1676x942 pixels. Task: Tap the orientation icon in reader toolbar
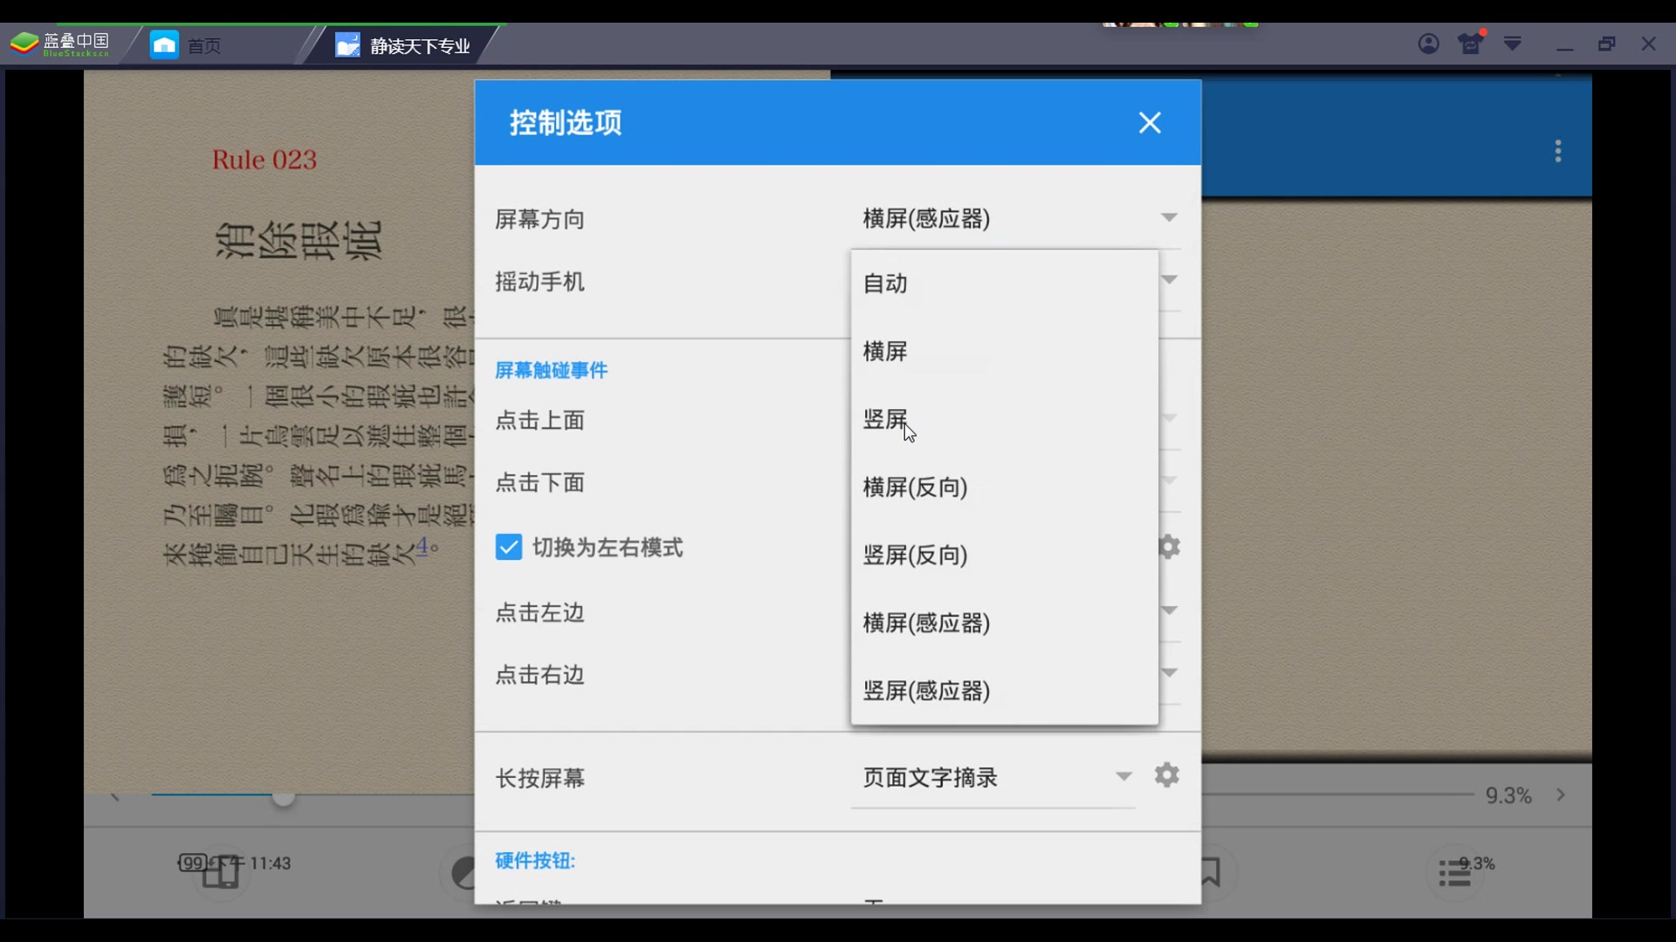222,871
